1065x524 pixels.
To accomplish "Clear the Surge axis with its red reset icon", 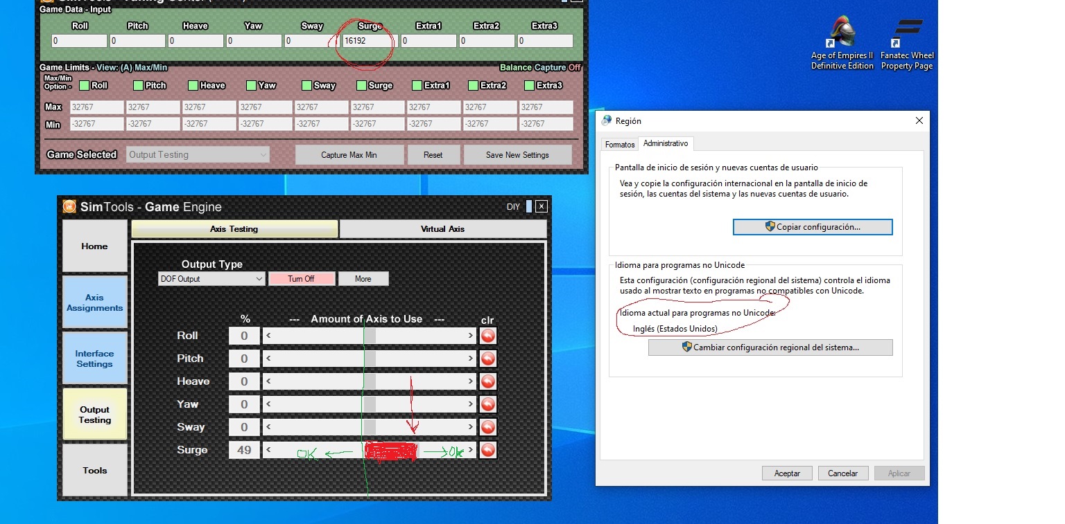I will pos(487,450).
